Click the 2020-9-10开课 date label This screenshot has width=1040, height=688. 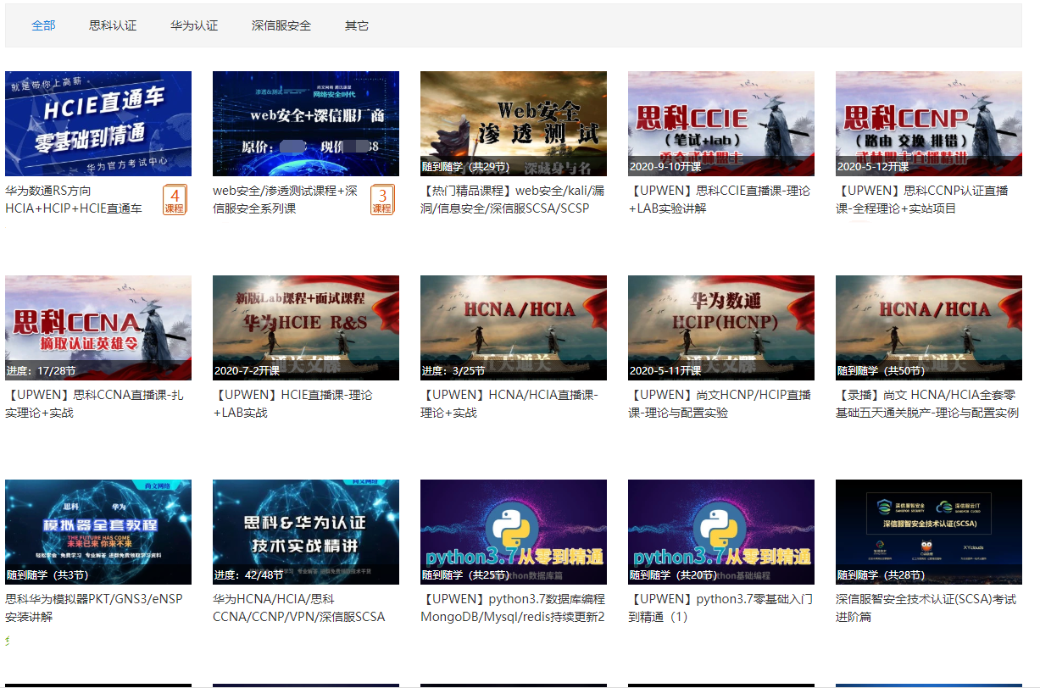tap(665, 167)
